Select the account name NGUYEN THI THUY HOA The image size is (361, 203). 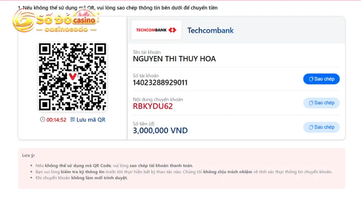[174, 59]
